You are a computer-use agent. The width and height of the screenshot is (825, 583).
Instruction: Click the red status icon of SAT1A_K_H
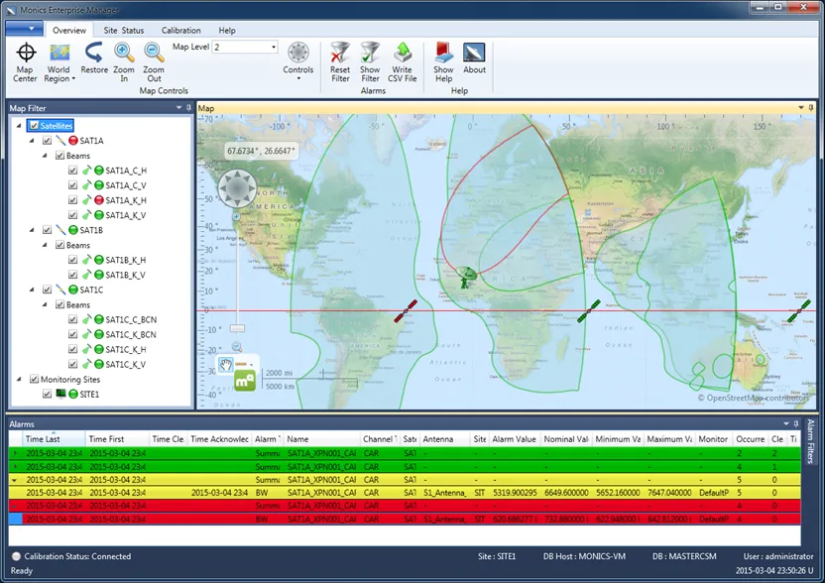[x=98, y=200]
